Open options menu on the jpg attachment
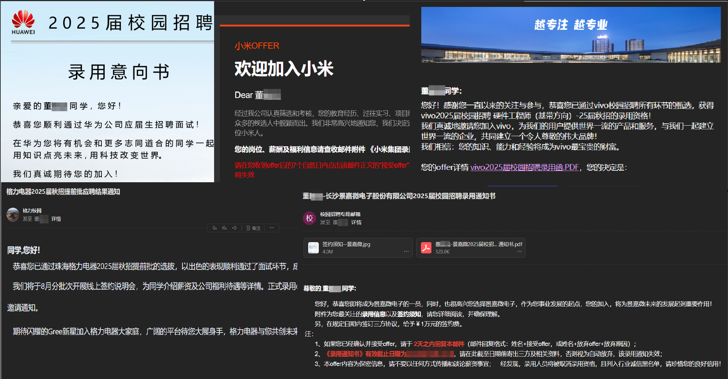Viewport: 728px width, 379px height. coord(406,251)
